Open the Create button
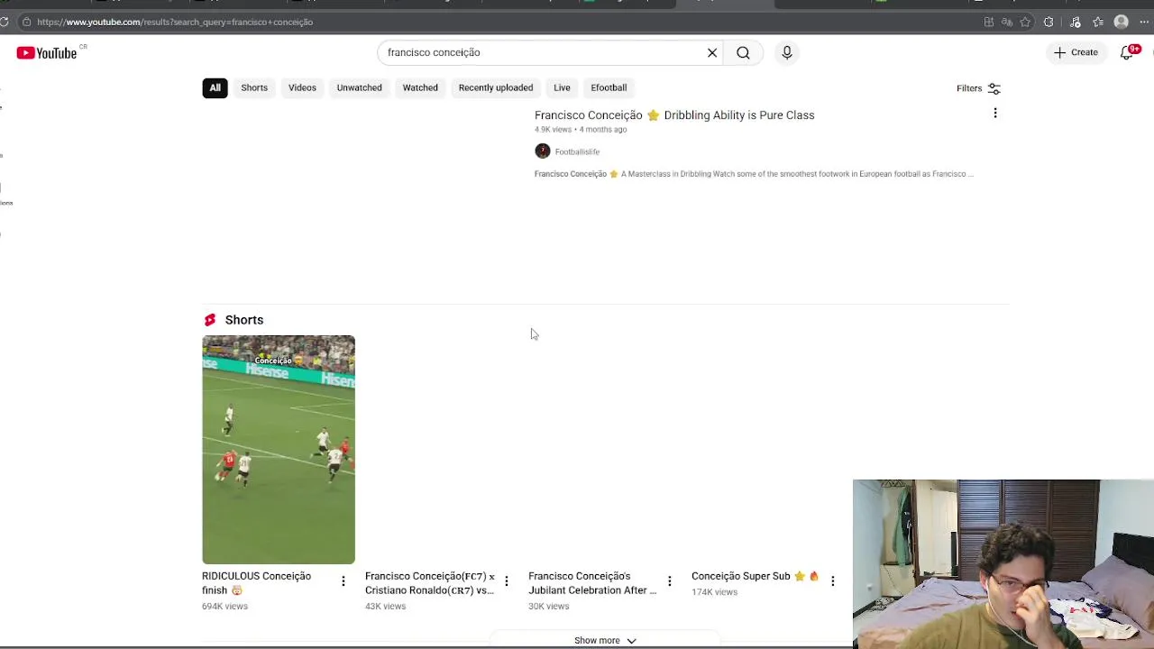The width and height of the screenshot is (1154, 649). [1076, 52]
